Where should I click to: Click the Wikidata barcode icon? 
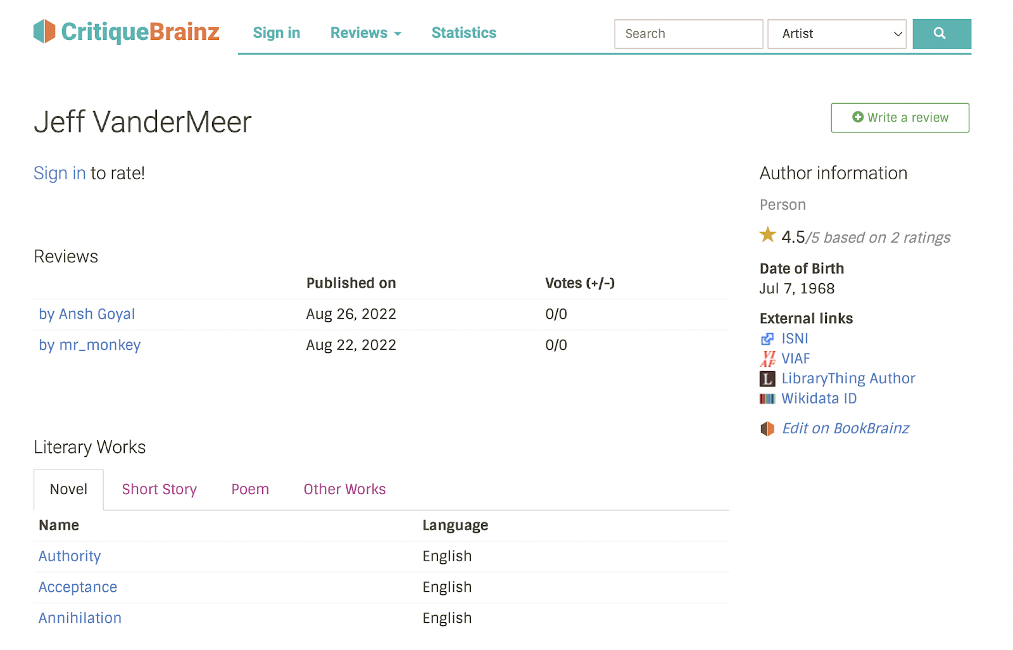767,398
